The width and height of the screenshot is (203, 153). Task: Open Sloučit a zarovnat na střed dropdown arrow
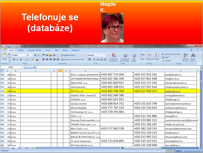tap(85, 59)
